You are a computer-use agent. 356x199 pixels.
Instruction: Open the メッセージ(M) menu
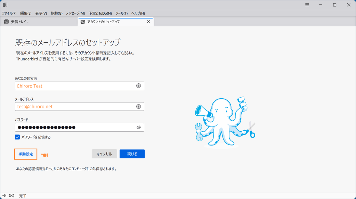click(x=75, y=14)
